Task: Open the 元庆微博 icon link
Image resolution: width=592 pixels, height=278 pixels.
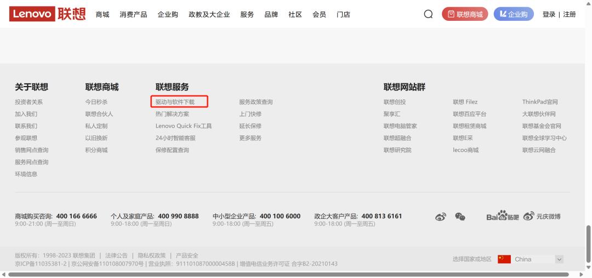Action: tap(542, 217)
